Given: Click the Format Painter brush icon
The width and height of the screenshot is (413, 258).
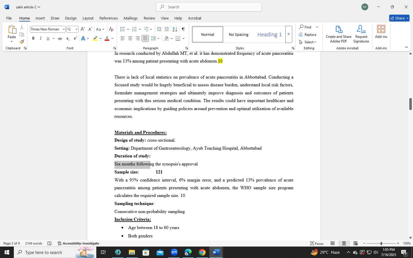Looking at the screenshot, I should click(x=22, y=42).
